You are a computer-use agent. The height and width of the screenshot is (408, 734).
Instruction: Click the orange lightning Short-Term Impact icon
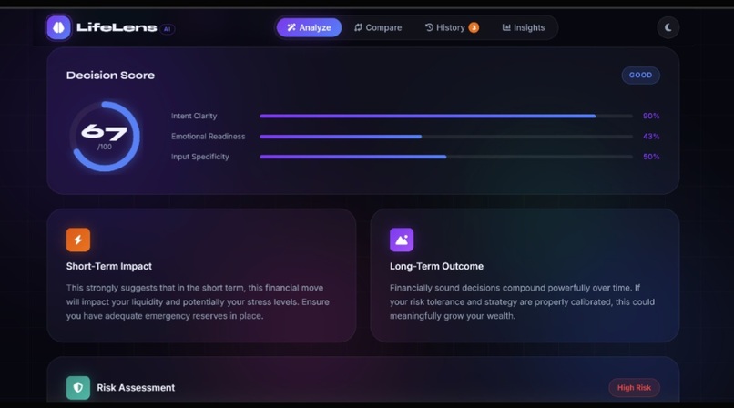point(78,240)
